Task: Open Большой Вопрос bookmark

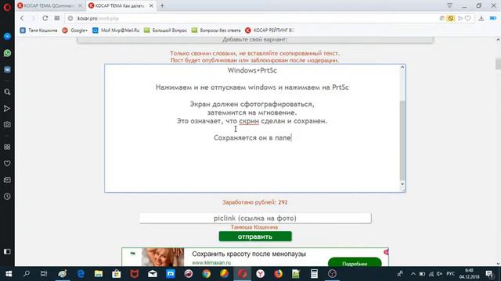Action: 165,30
